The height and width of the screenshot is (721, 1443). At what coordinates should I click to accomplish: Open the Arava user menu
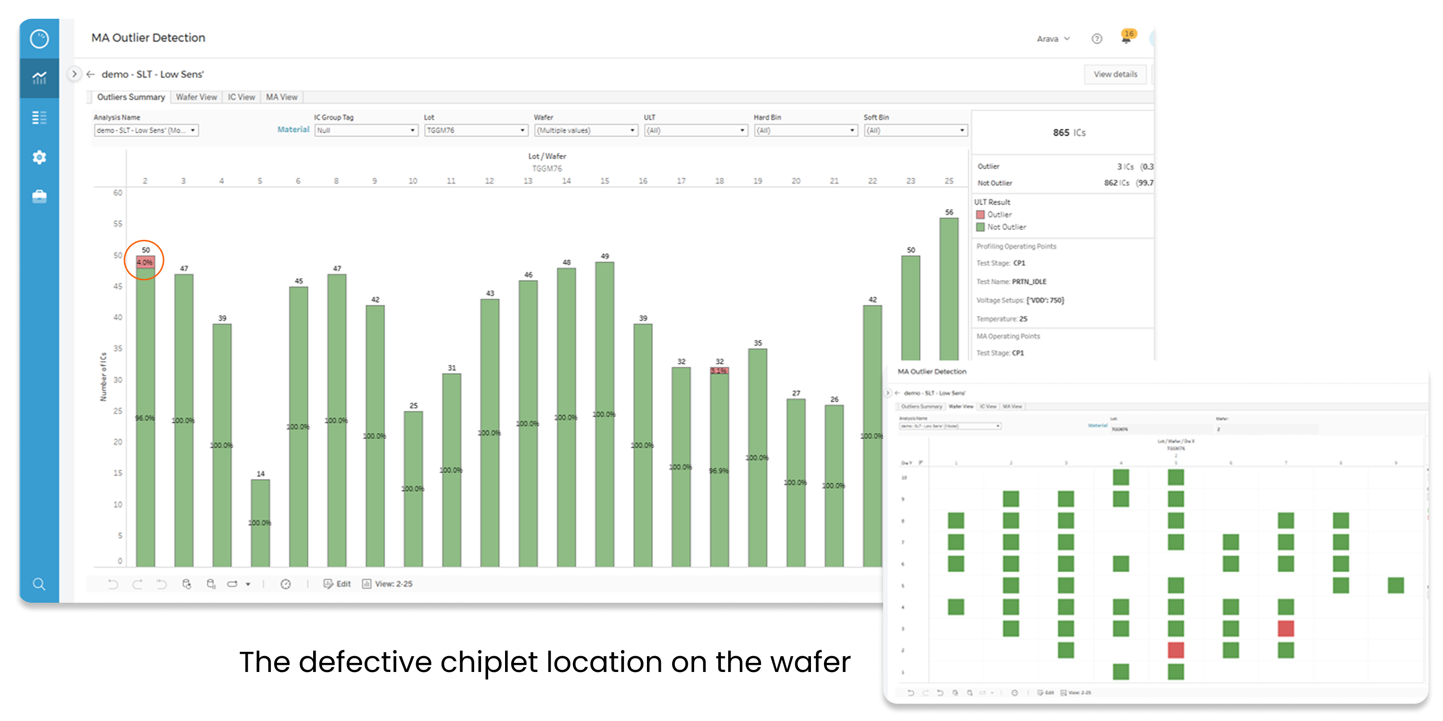coord(1053,38)
